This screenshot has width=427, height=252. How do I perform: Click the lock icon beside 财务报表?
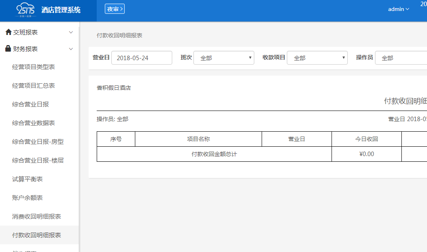(x=8, y=49)
